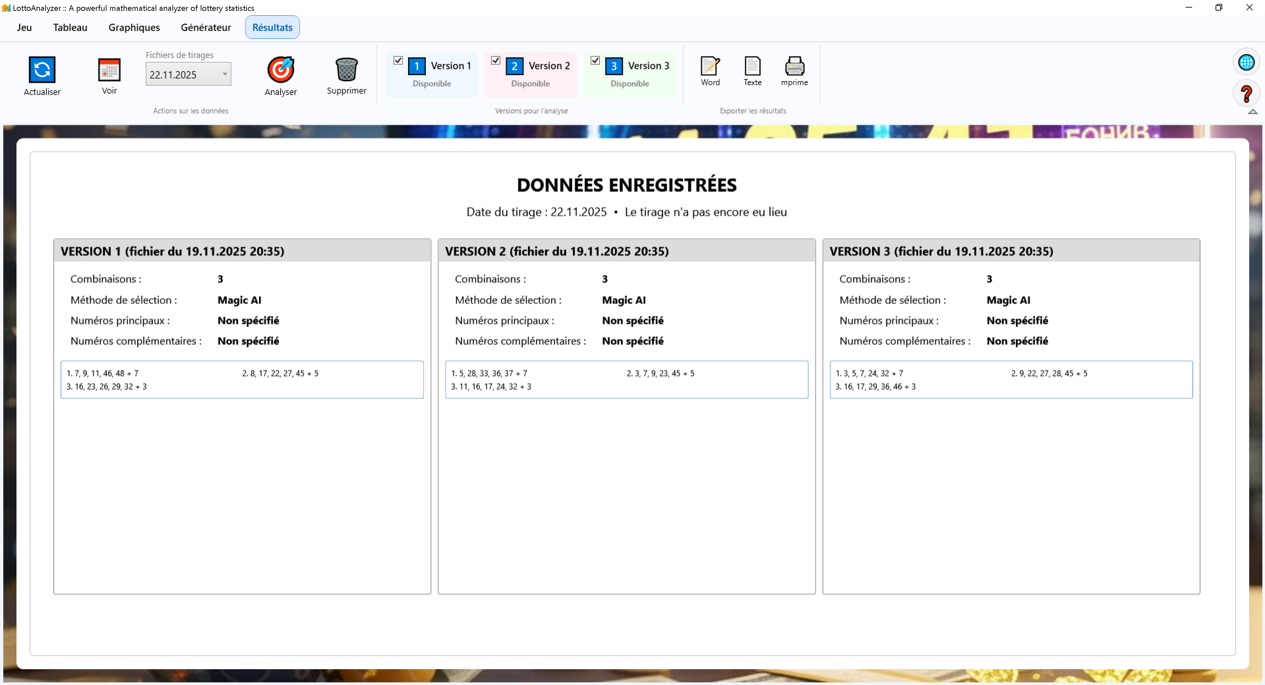The width and height of the screenshot is (1265, 685).
Task: Uncheck the Version 1 checkbox
Action: click(398, 60)
